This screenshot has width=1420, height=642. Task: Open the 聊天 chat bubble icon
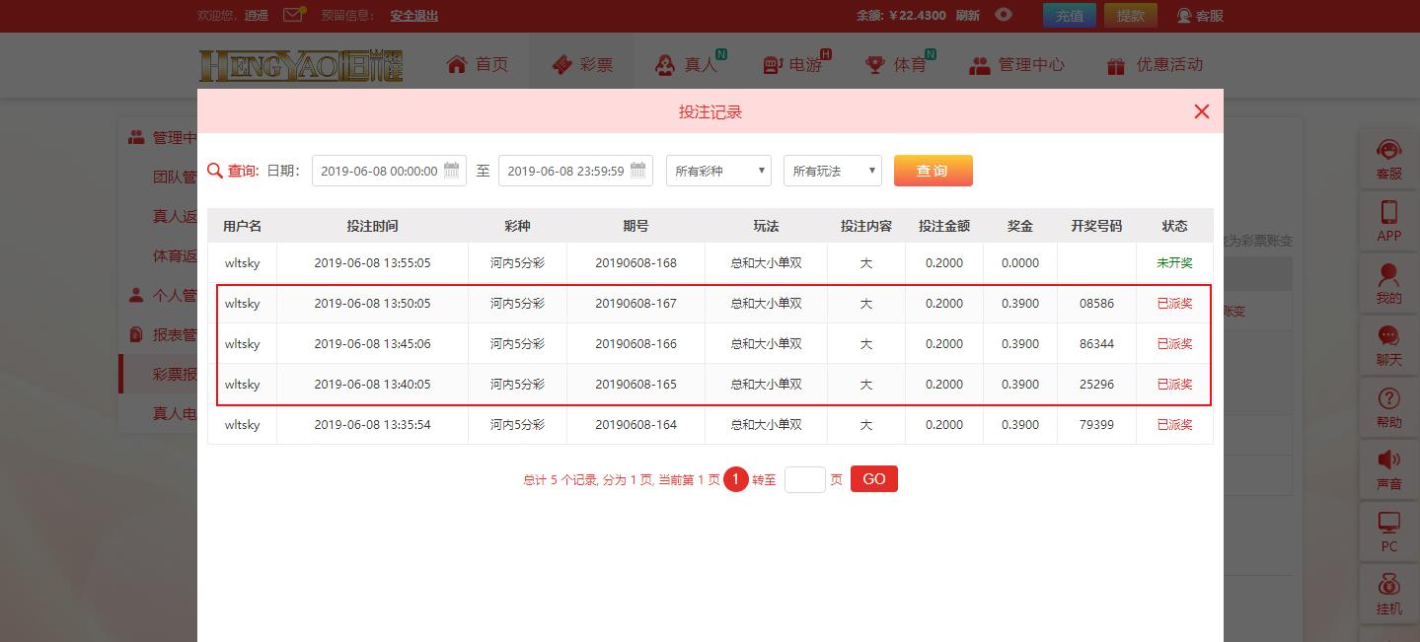click(x=1388, y=337)
